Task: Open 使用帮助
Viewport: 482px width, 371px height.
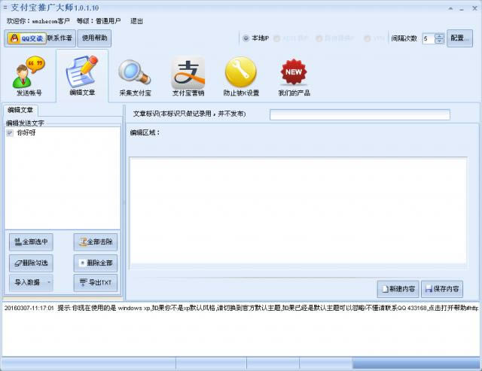Action: pyautogui.click(x=94, y=38)
